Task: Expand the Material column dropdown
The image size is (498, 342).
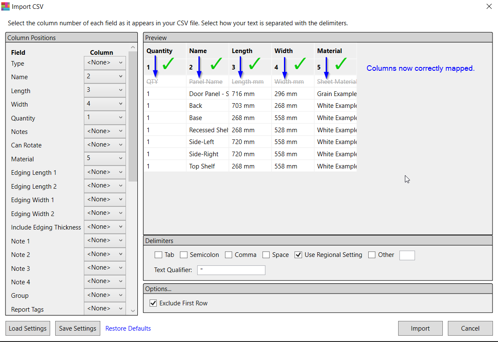Action: point(104,159)
